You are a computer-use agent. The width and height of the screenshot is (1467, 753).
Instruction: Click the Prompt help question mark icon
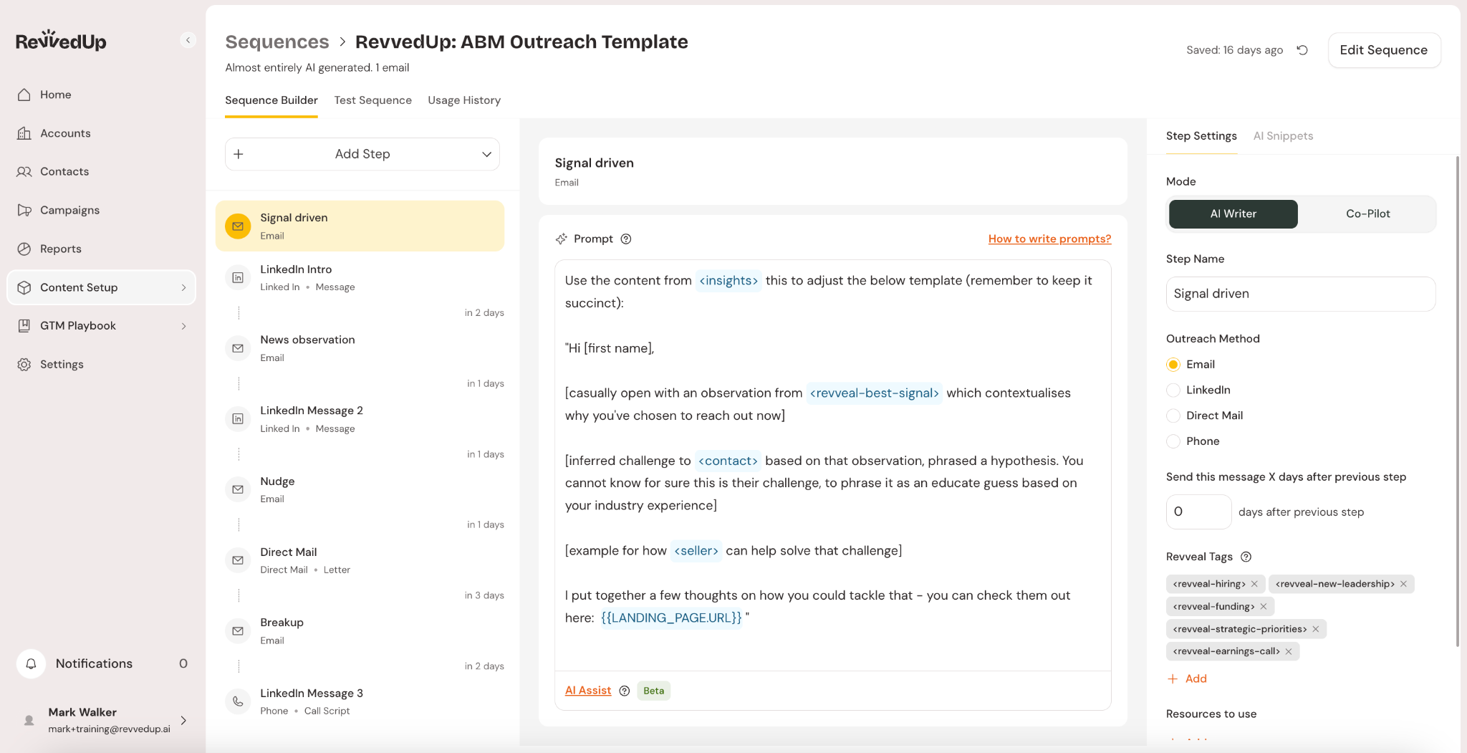[x=626, y=239]
